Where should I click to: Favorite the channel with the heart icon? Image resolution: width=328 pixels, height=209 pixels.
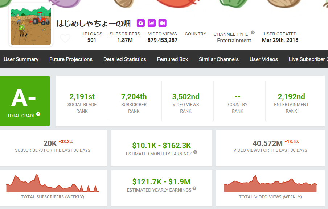65,38
